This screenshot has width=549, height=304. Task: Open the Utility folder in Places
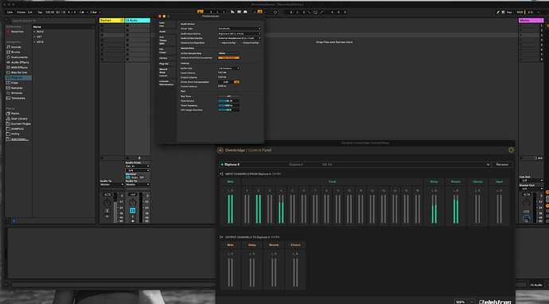click(15, 134)
